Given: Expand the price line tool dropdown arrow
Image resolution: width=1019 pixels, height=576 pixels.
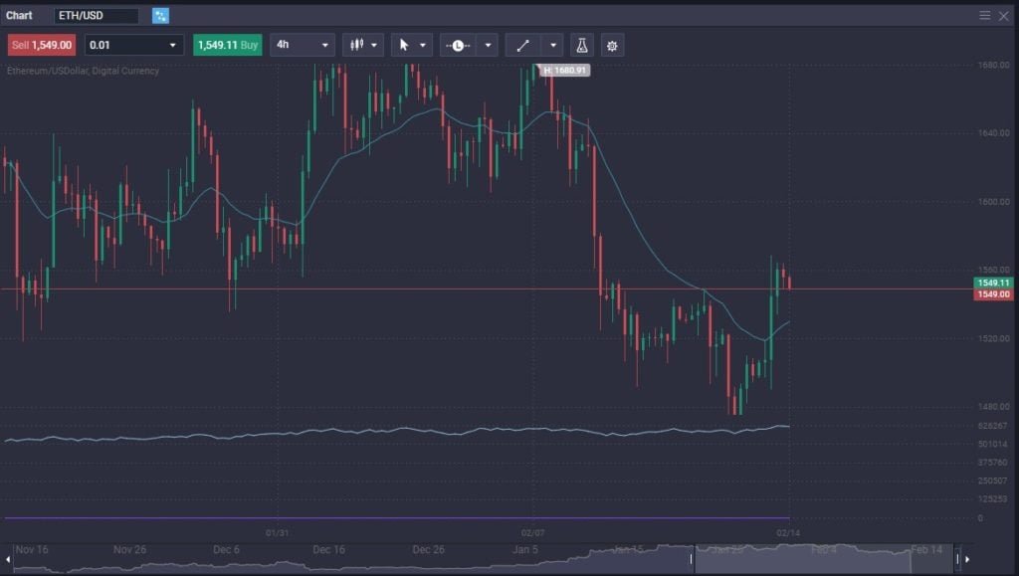Looking at the screenshot, I should 488,45.
